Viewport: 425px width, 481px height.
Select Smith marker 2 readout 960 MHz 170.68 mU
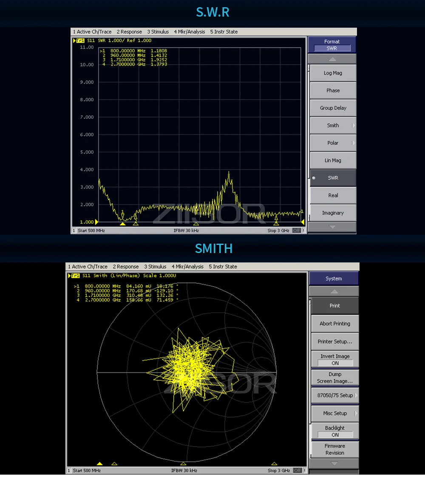point(127,291)
